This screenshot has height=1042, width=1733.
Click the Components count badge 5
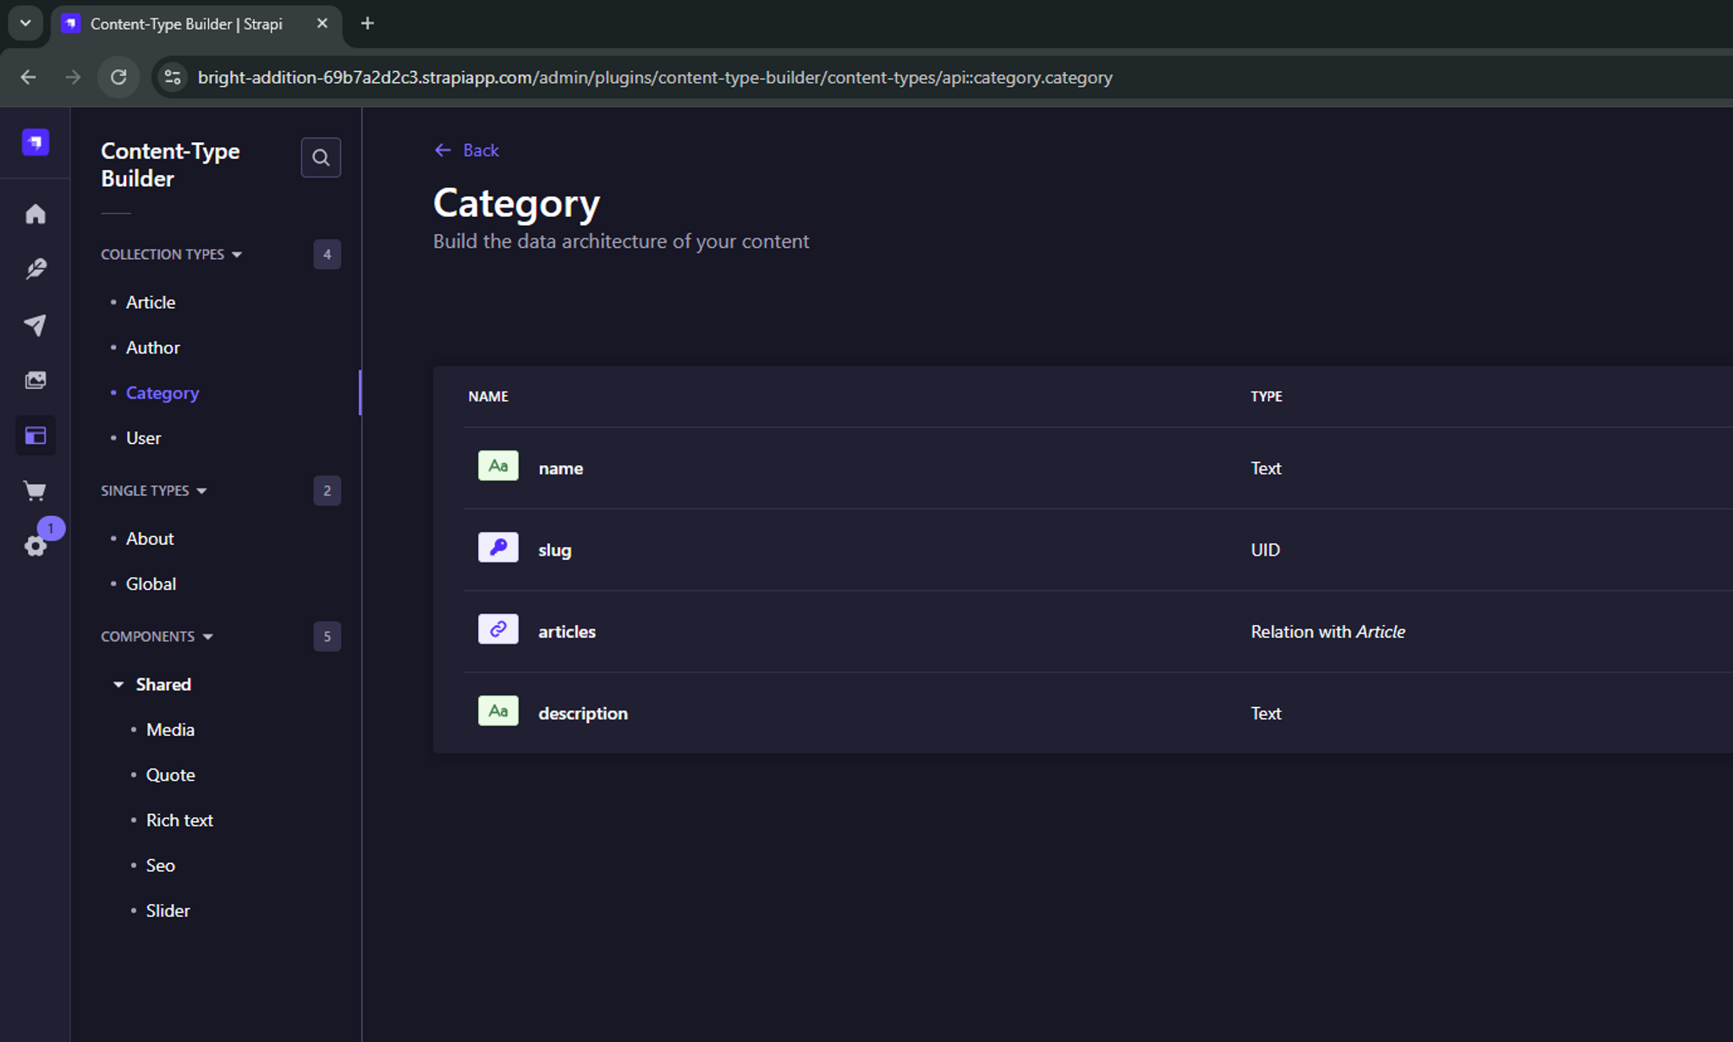point(327,636)
